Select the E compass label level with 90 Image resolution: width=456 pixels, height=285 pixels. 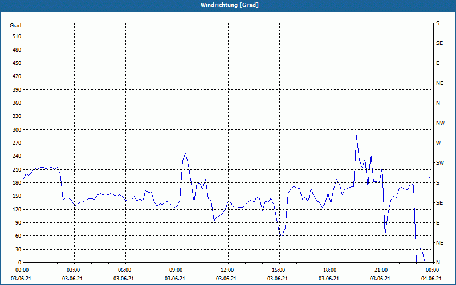click(438, 223)
